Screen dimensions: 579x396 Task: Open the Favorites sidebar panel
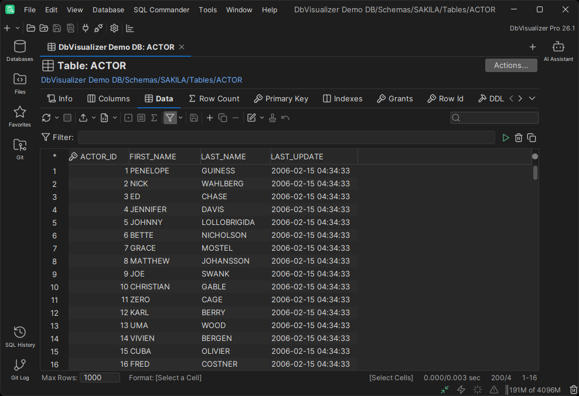click(x=19, y=117)
